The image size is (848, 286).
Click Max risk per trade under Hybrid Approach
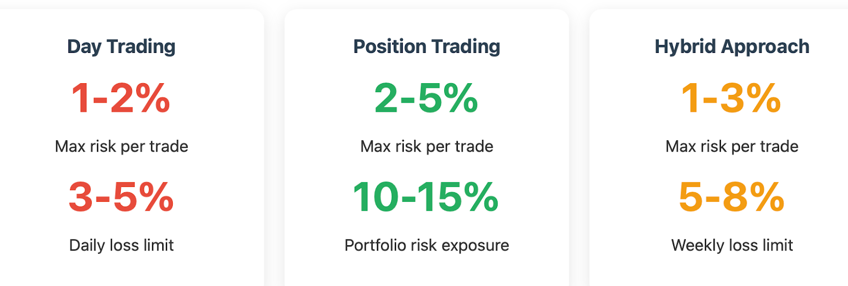732,146
